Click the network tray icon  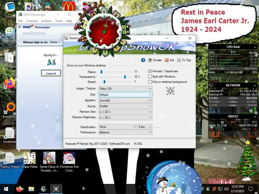click(x=220, y=189)
